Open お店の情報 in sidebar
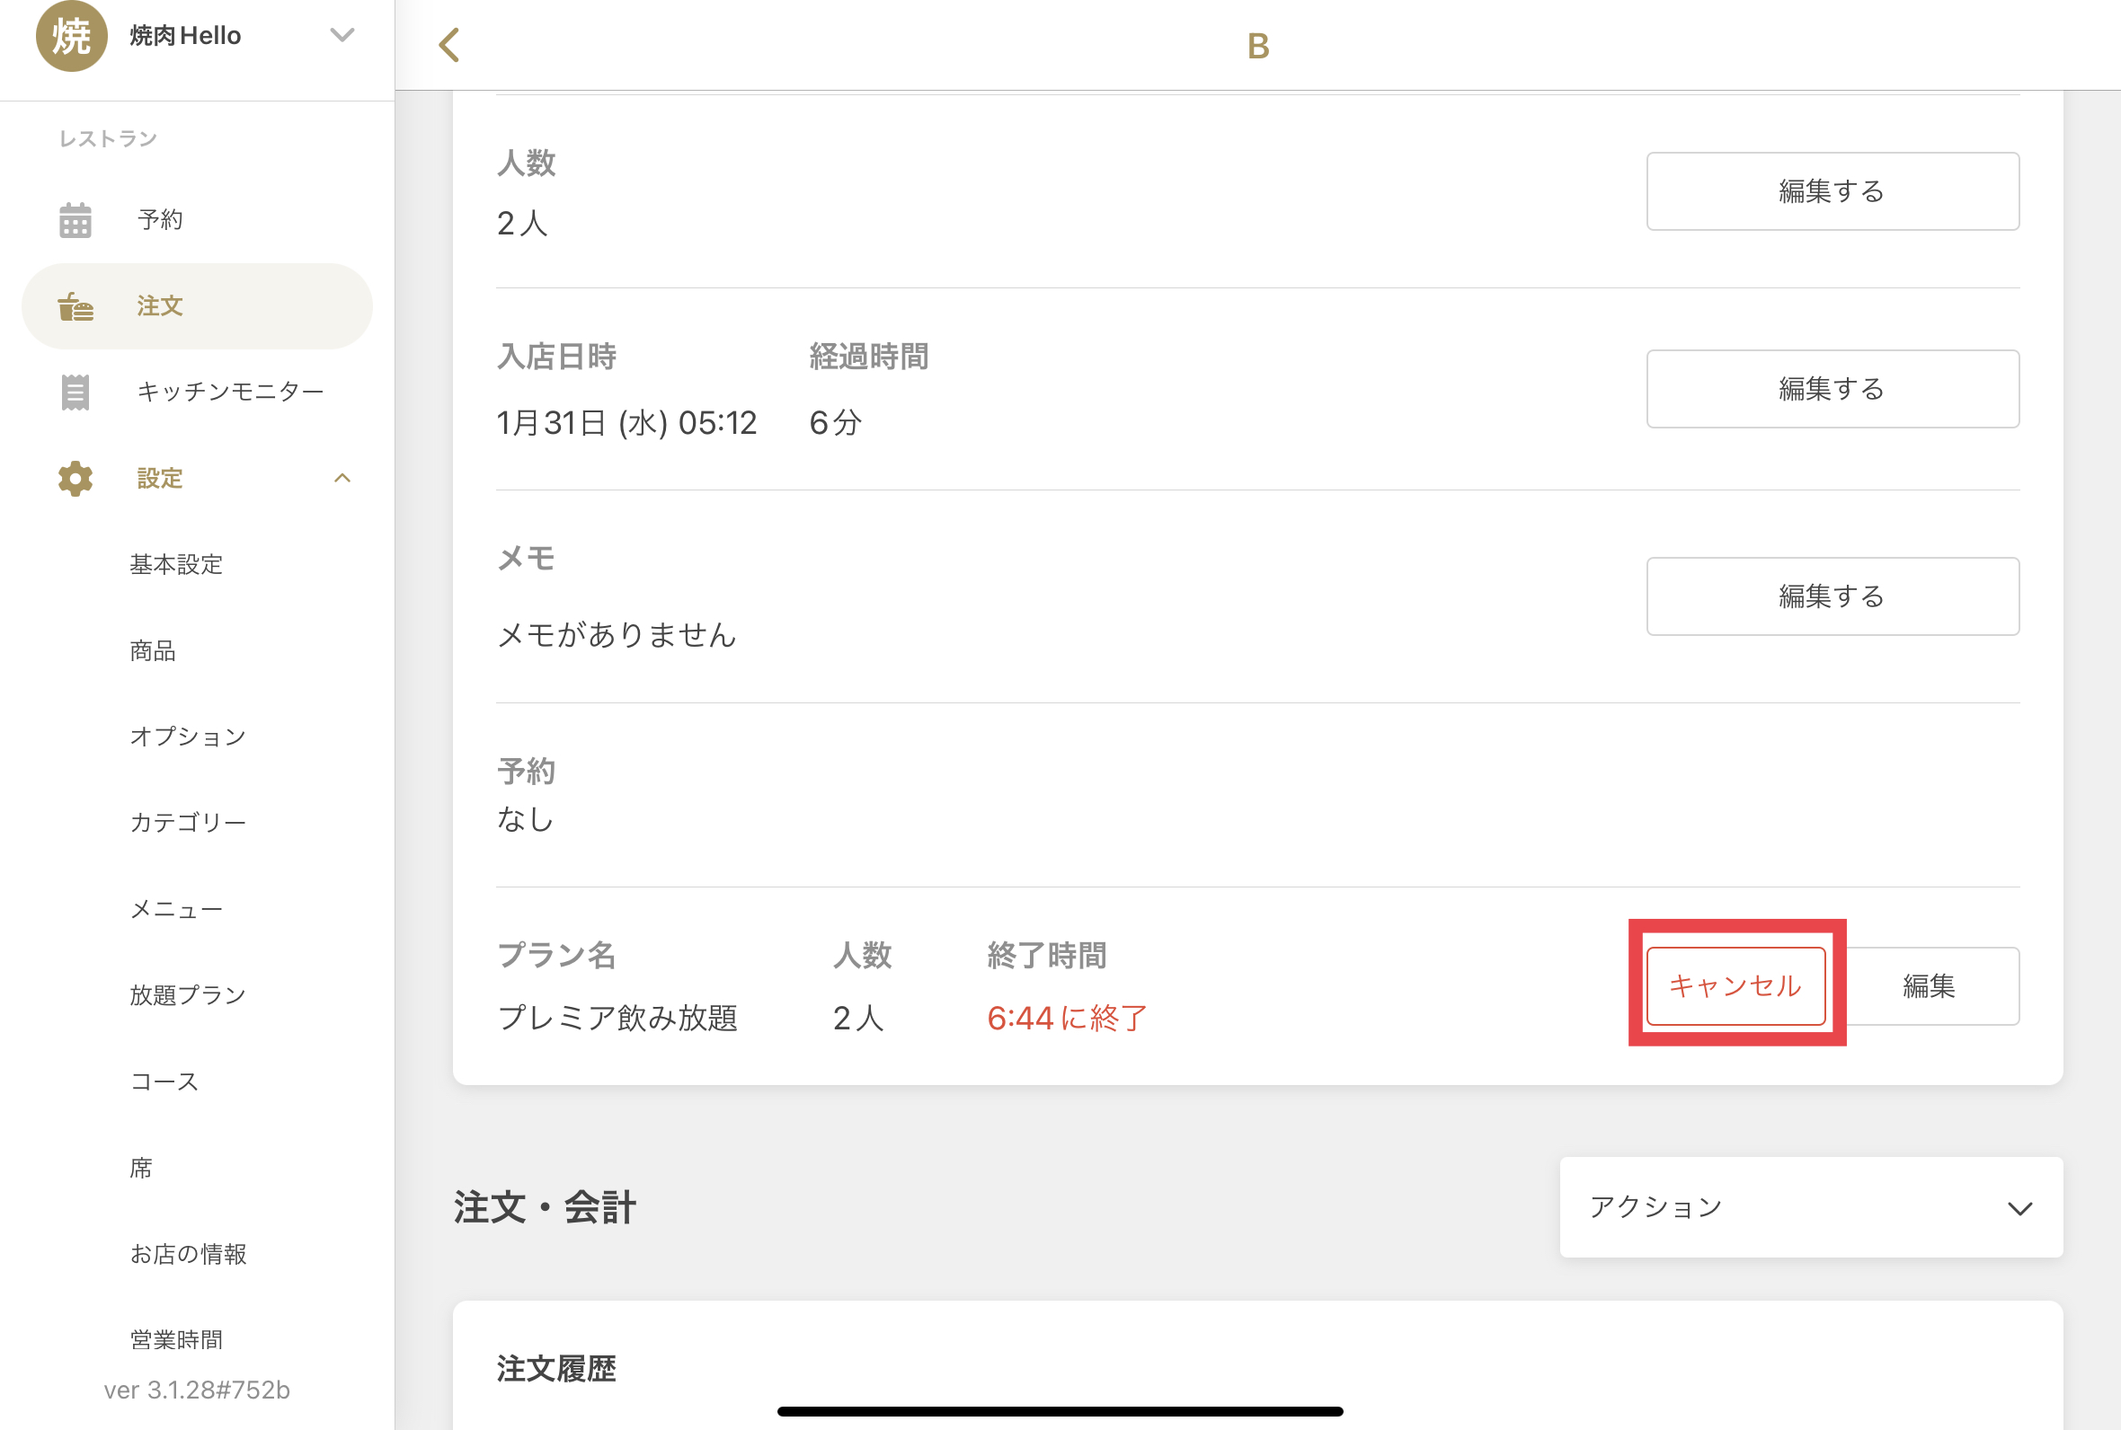The height and width of the screenshot is (1430, 2121). [x=188, y=1254]
